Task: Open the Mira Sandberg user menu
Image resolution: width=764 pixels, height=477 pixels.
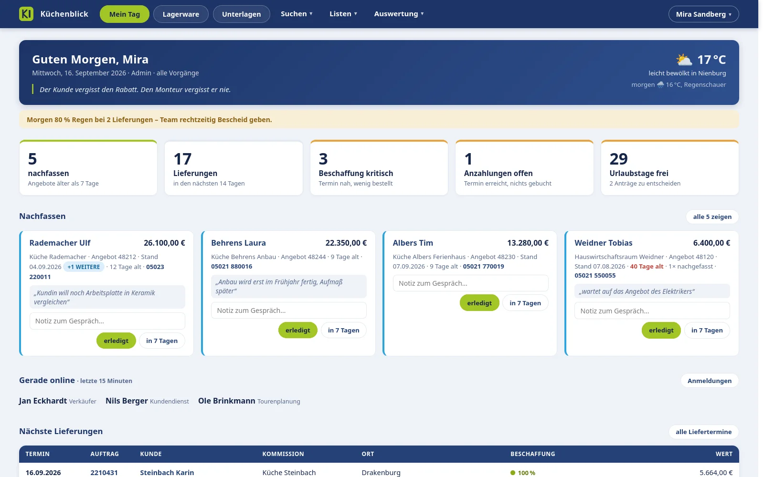Action: coord(703,14)
